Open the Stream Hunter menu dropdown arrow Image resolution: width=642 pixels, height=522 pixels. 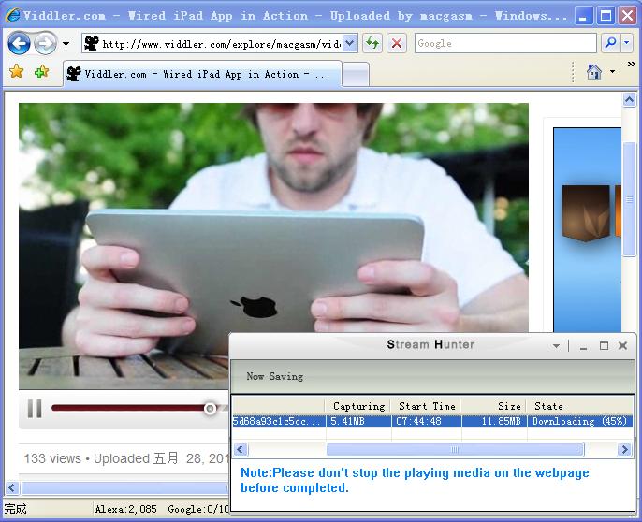pyautogui.click(x=556, y=346)
